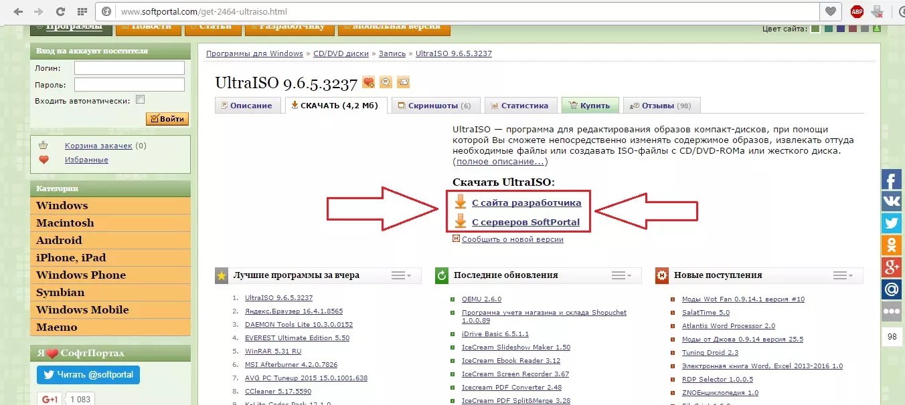905x405 pixels.
Task: Open the Android category
Action: tap(110, 240)
